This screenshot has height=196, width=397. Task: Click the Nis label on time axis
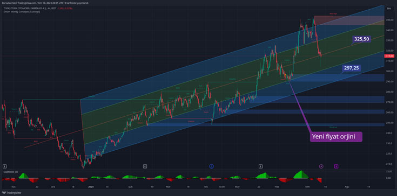click(206, 187)
